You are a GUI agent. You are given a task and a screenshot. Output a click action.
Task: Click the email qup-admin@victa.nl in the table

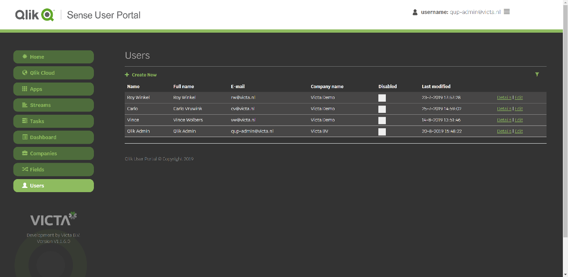click(x=252, y=131)
